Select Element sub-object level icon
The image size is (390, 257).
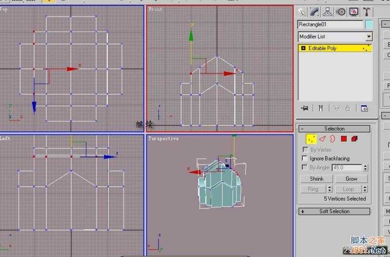click(354, 139)
